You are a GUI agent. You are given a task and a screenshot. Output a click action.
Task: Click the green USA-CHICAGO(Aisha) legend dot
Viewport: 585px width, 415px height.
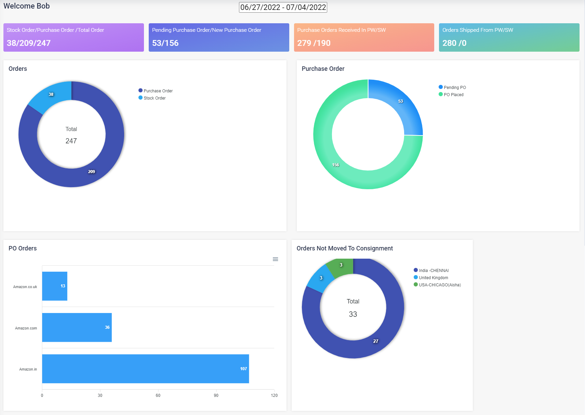416,284
